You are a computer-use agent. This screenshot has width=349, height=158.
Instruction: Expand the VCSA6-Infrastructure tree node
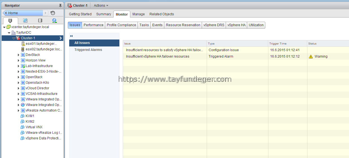[19, 94]
